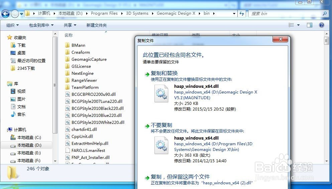This screenshot has height=189, width=332.
Task: Click the help question mark icon
Action: (x=321, y=25)
